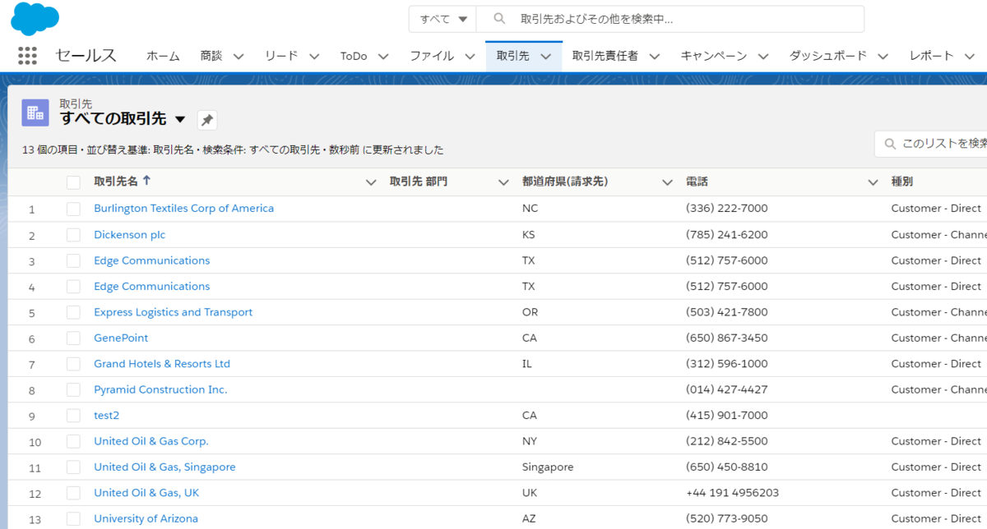Check the Express Logistics and Transport row checkbox

pyautogui.click(x=73, y=312)
